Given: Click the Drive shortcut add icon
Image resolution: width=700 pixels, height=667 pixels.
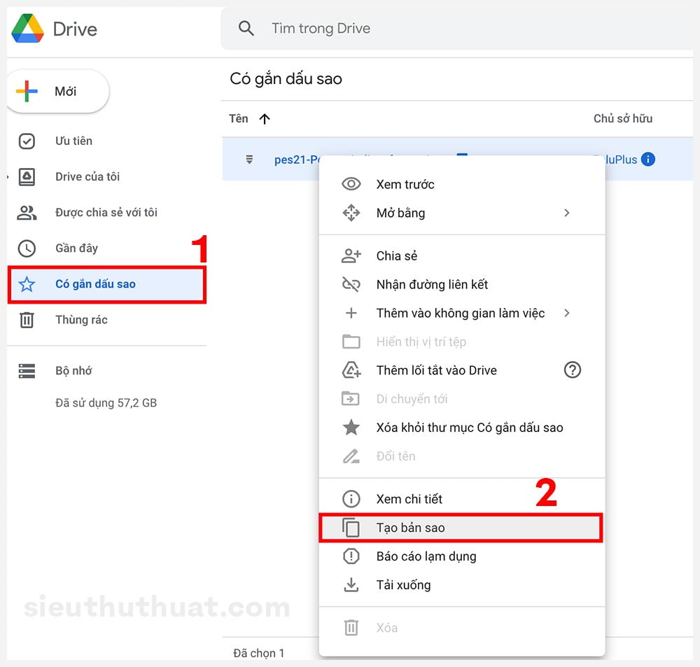Looking at the screenshot, I should point(351,370).
